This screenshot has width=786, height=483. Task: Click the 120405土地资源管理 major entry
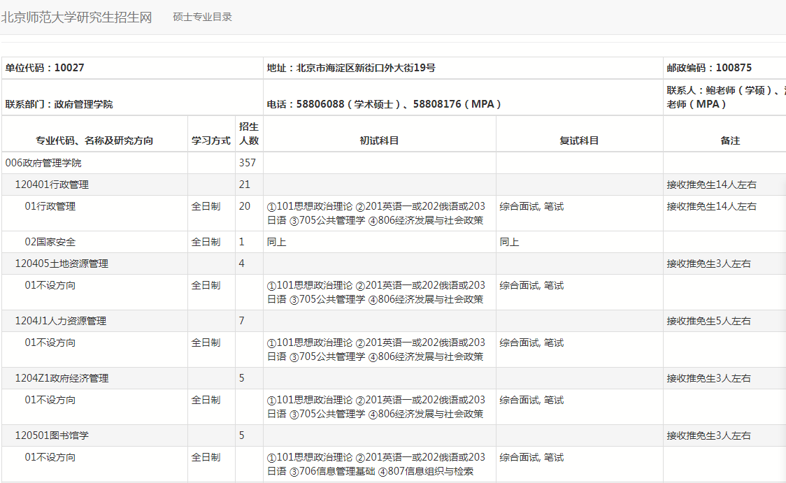[x=62, y=264]
